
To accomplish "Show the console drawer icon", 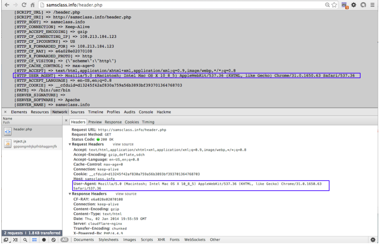I will point(15,240).
